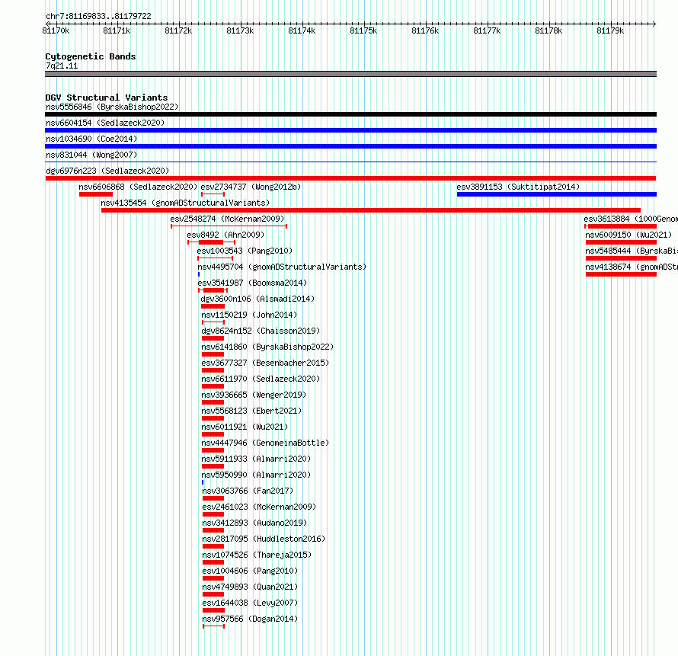Select nsv3063766 (Fan2017) label
Viewport: 678px width, 656px height.
248,491
